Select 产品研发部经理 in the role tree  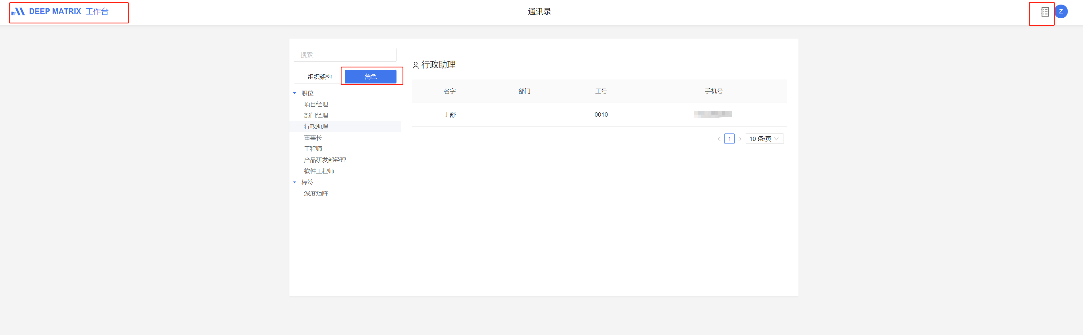click(x=325, y=160)
